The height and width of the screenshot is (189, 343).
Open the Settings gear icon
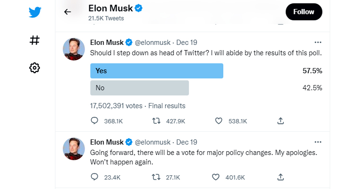[x=35, y=68]
